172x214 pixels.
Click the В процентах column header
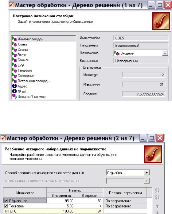[61, 196]
